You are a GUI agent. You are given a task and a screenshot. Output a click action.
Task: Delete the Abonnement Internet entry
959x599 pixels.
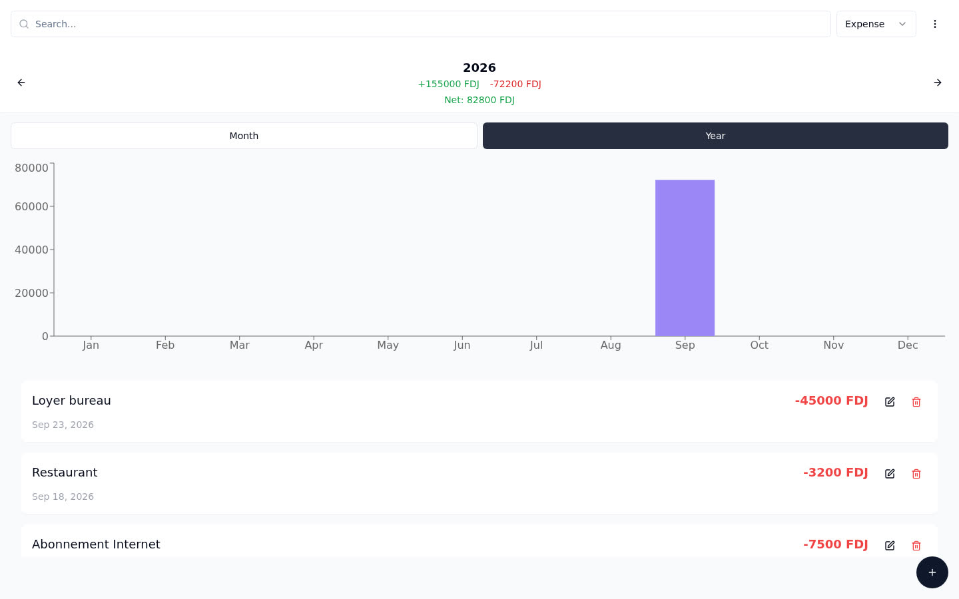(916, 546)
